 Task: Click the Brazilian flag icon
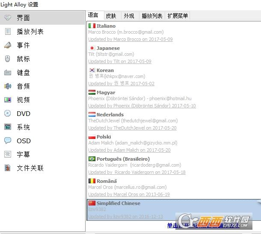click(x=92, y=159)
